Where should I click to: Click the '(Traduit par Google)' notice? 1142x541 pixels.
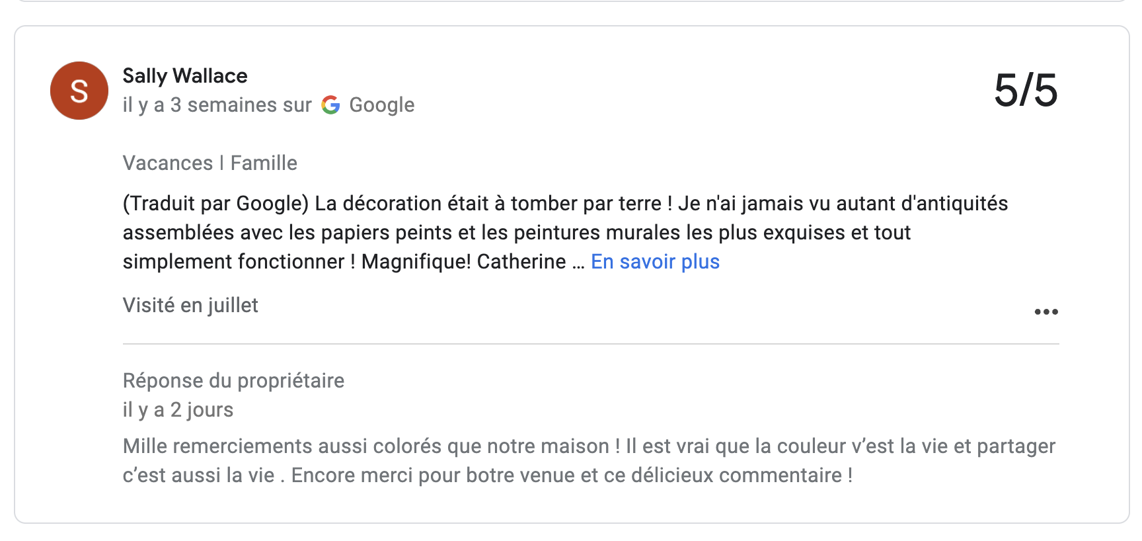[215, 204]
